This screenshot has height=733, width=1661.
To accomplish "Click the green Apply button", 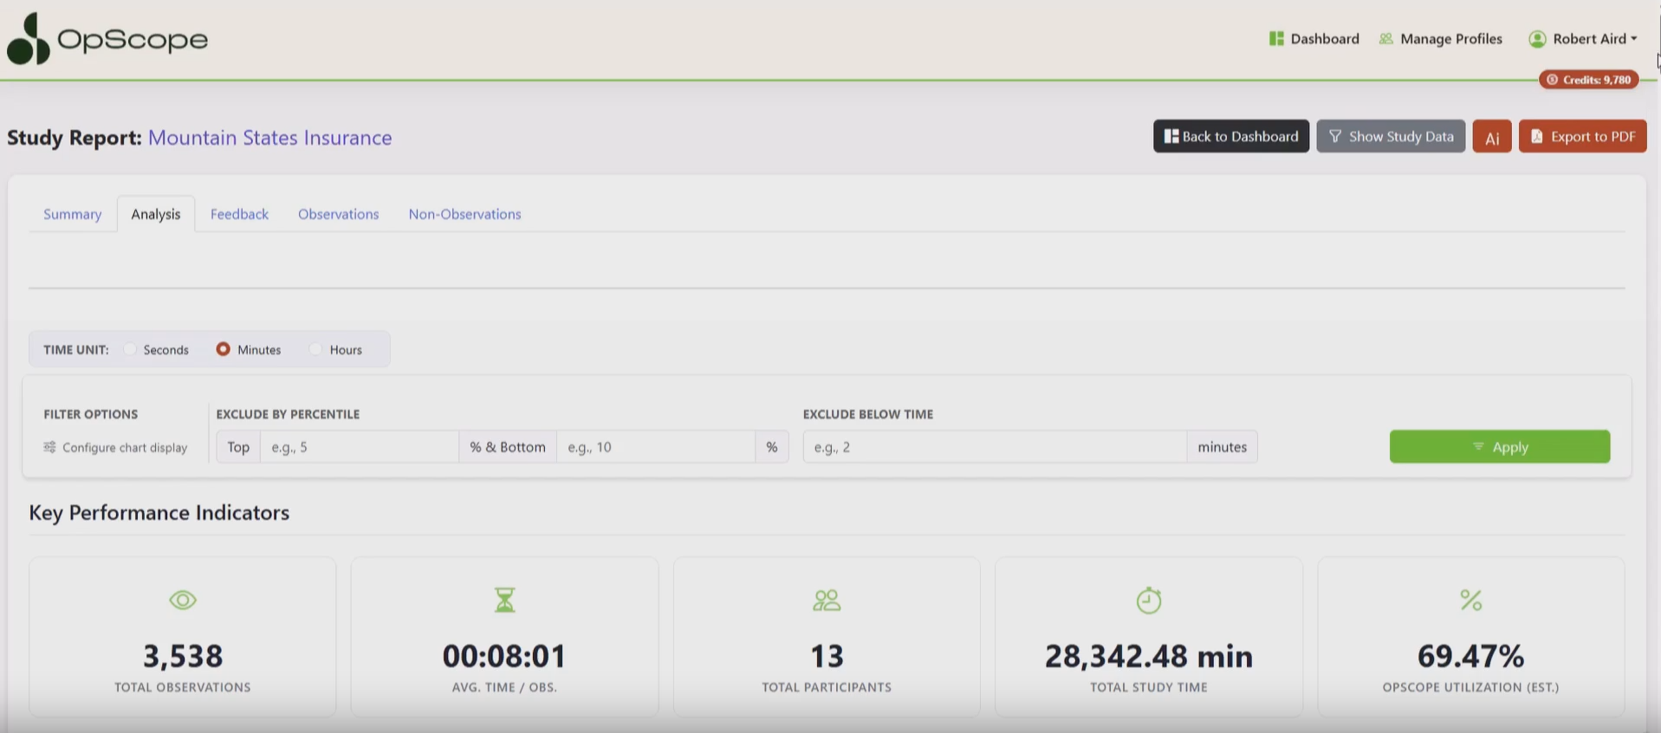I will [1500, 447].
